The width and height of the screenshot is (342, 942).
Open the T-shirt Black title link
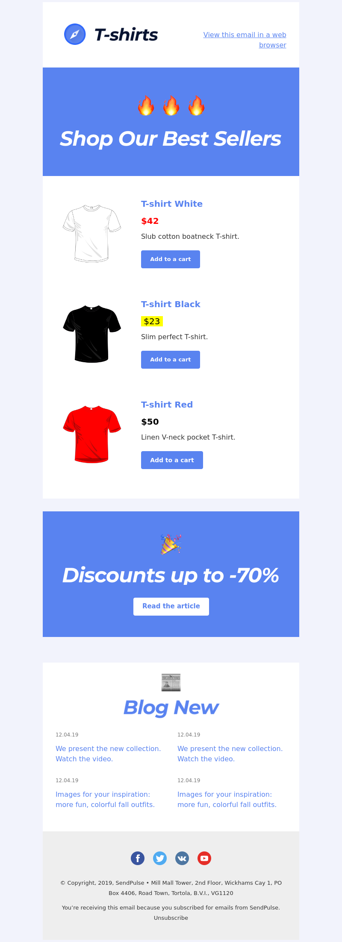point(171,304)
